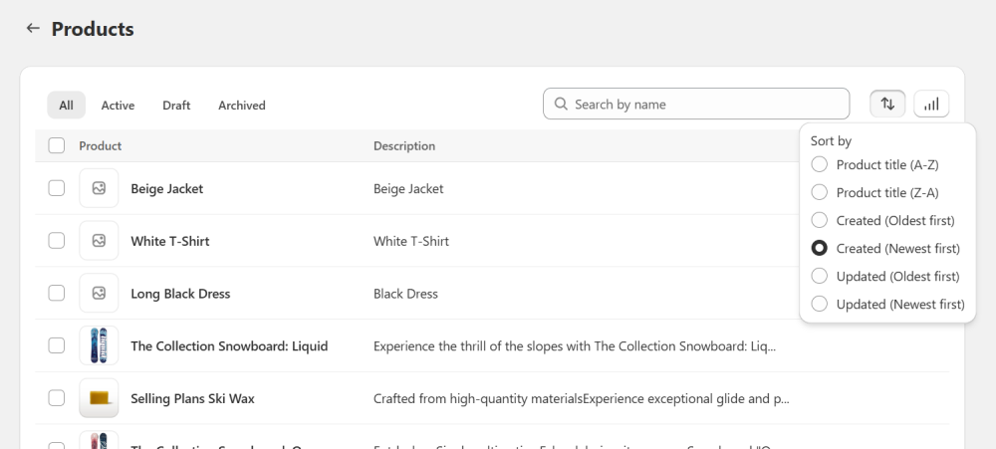Open The Collection Snowboard: Liquid thumbnail

click(99, 345)
